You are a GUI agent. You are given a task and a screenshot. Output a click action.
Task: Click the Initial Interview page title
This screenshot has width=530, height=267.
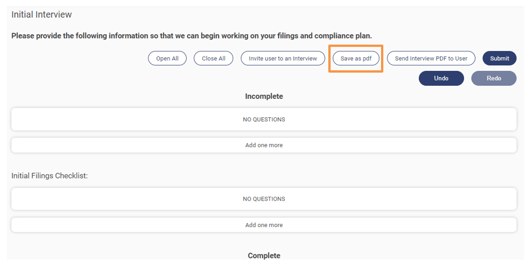coord(42,14)
